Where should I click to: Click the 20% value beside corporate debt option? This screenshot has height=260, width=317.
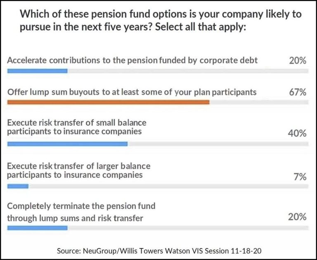coord(297,61)
